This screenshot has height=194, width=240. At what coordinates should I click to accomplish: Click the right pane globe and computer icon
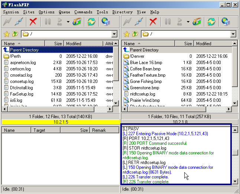[226, 21]
